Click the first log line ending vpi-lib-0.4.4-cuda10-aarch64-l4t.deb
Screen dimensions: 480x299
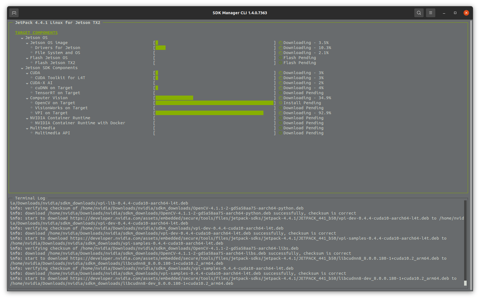99,203
